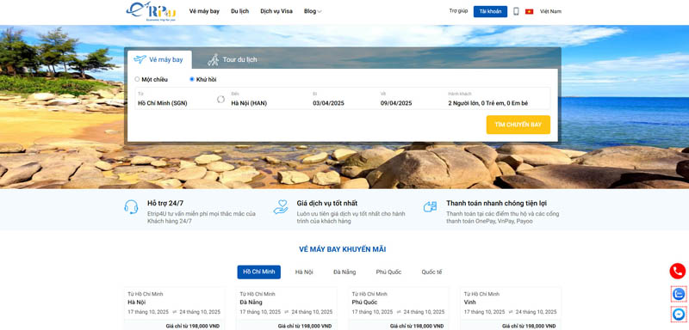The height and width of the screenshot is (330, 689).
Task: Click the Giá dịch vụ tốt nhất heading
Action: tap(327, 204)
